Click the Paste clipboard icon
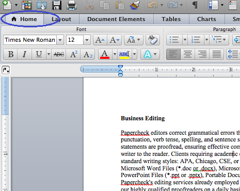 (x=120, y=5)
